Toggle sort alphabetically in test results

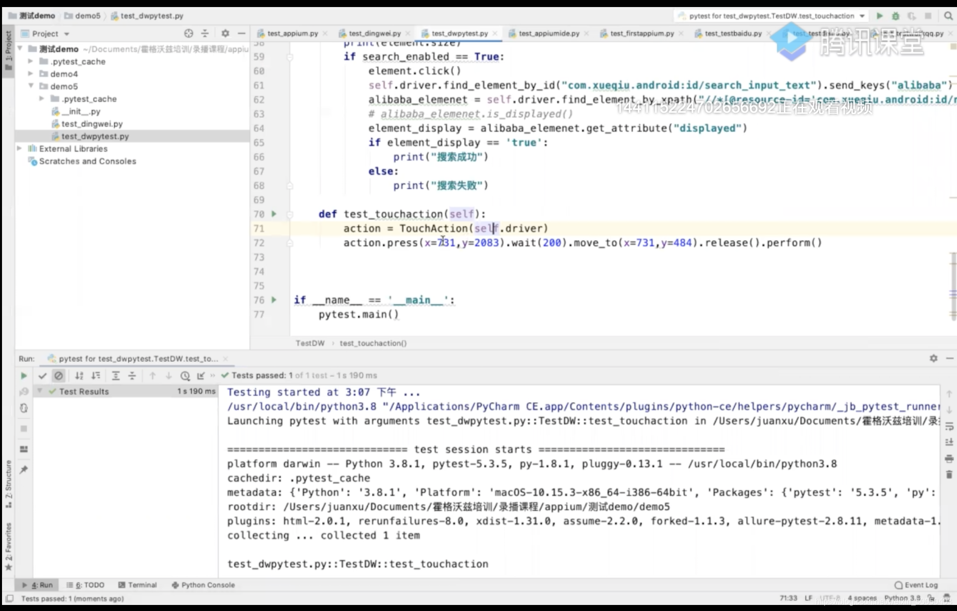pyautogui.click(x=79, y=375)
